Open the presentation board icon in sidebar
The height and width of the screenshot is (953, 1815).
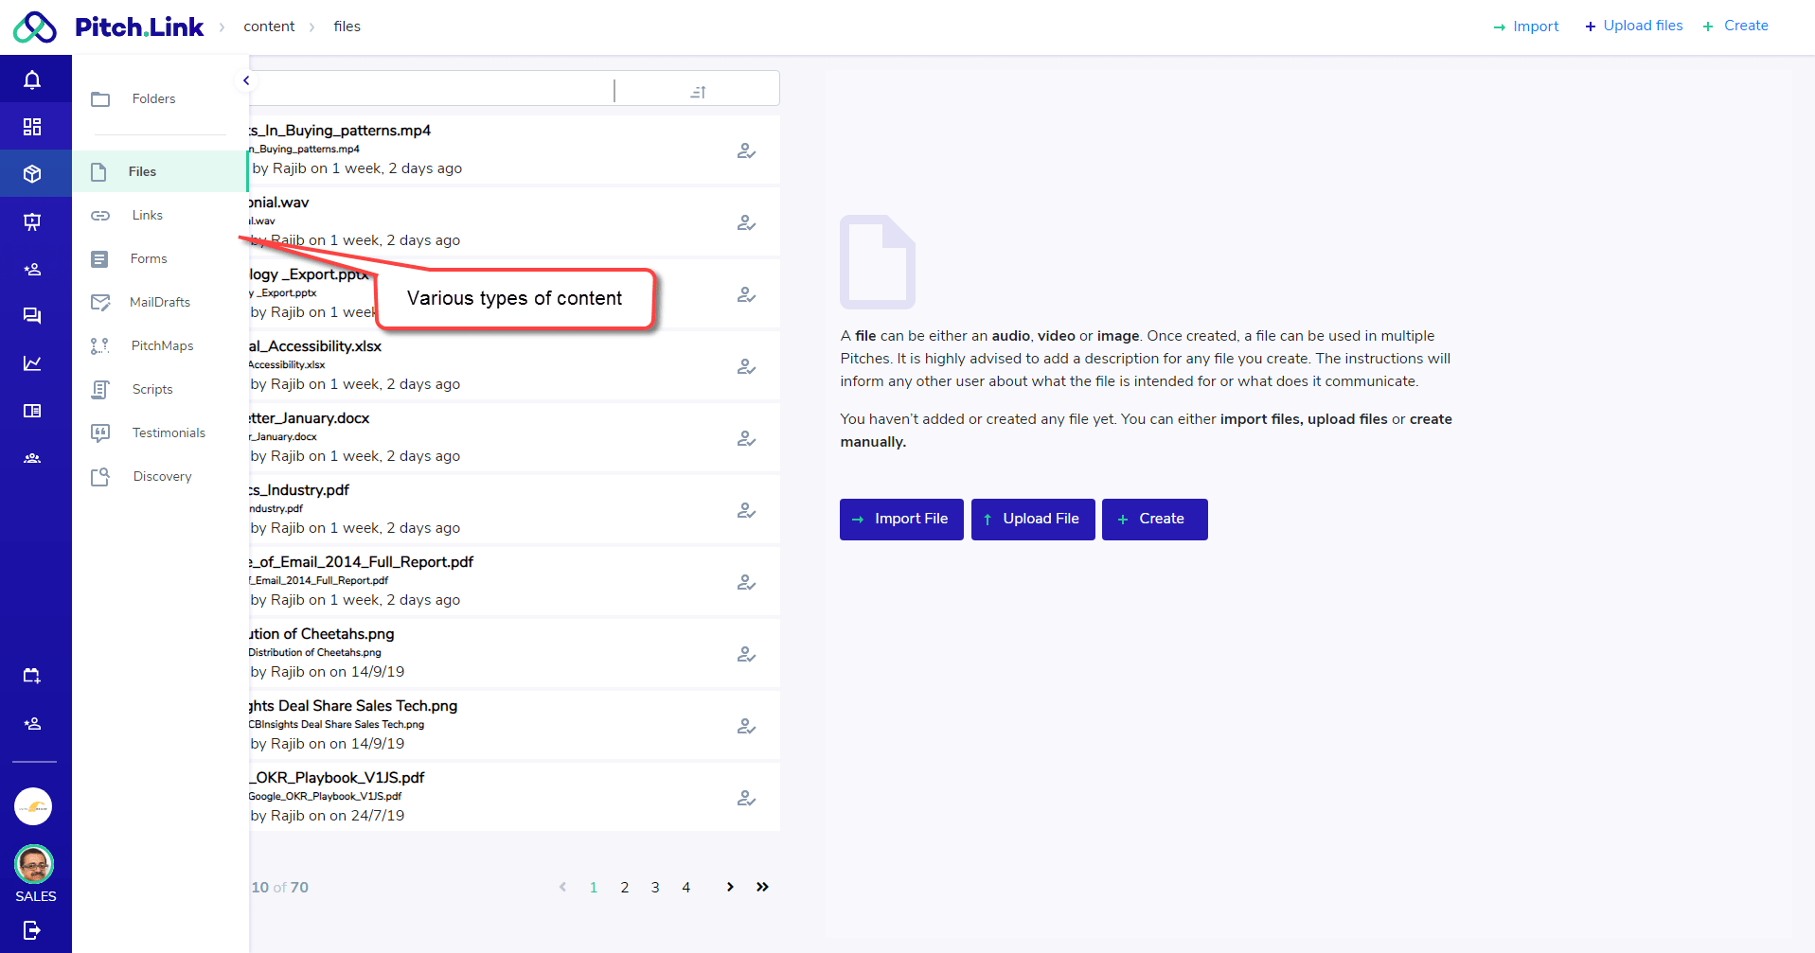click(32, 221)
